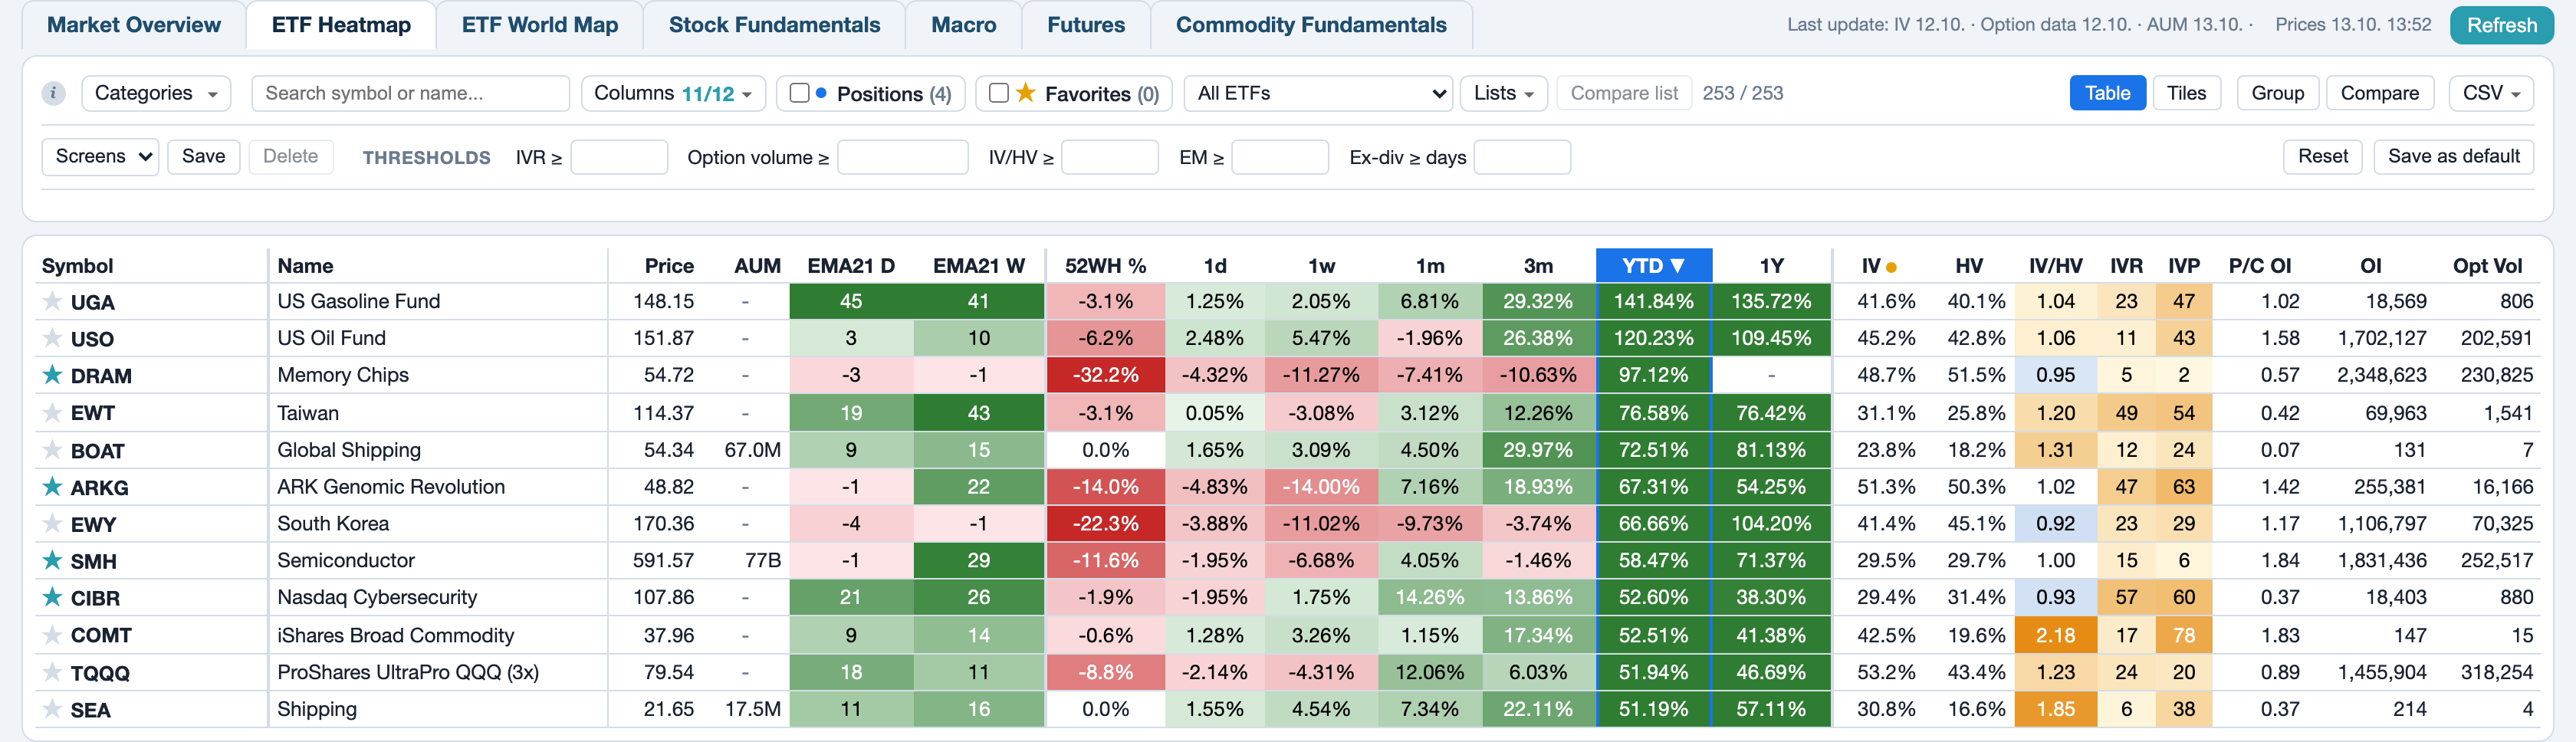Focus the EM threshold input
Viewport: 2576px width, 742px height.
[x=1280, y=157]
